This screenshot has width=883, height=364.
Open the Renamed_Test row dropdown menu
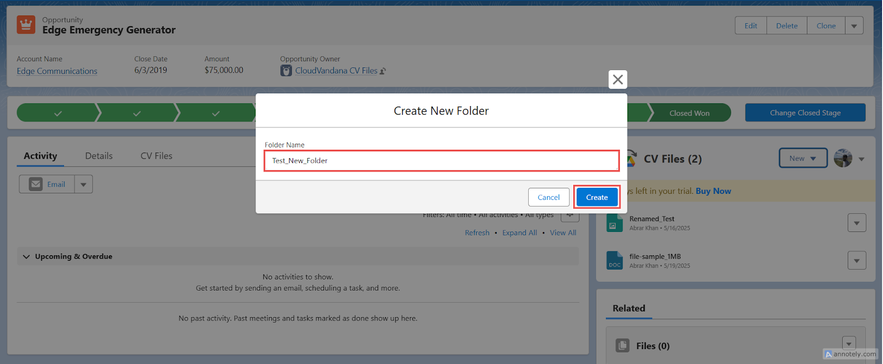tap(857, 223)
